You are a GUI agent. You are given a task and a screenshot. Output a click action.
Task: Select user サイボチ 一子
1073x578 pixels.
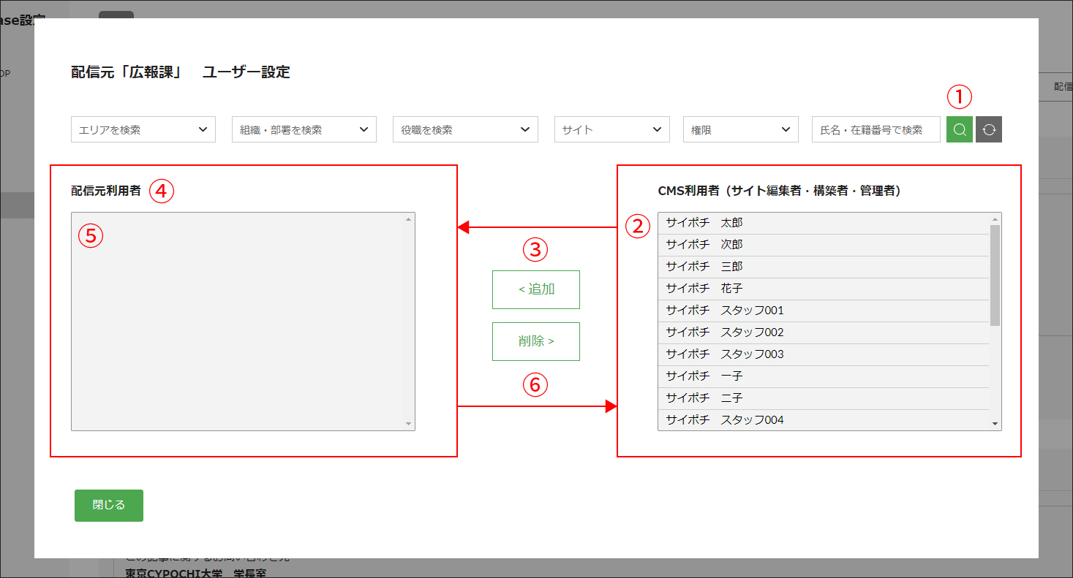pos(824,376)
